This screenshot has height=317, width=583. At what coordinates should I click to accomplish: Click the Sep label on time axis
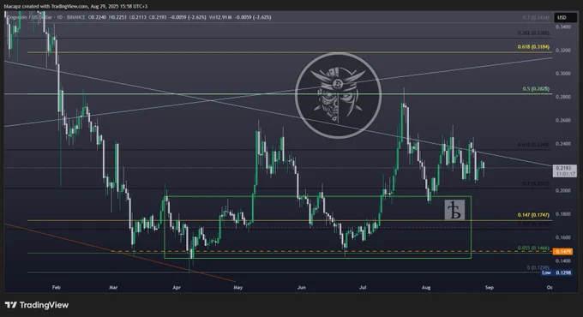click(x=490, y=287)
